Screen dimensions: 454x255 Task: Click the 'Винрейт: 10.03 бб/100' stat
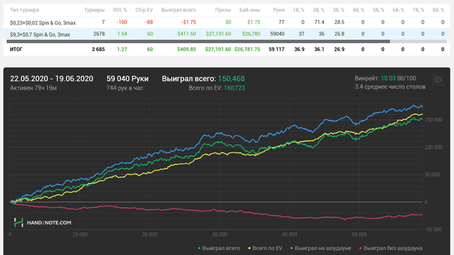(x=385, y=78)
